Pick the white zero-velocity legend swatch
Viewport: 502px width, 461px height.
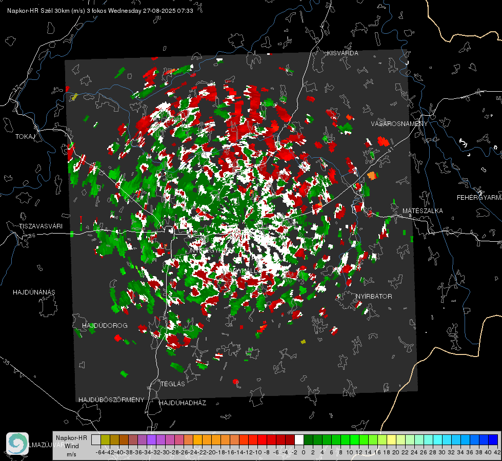tap(299, 439)
